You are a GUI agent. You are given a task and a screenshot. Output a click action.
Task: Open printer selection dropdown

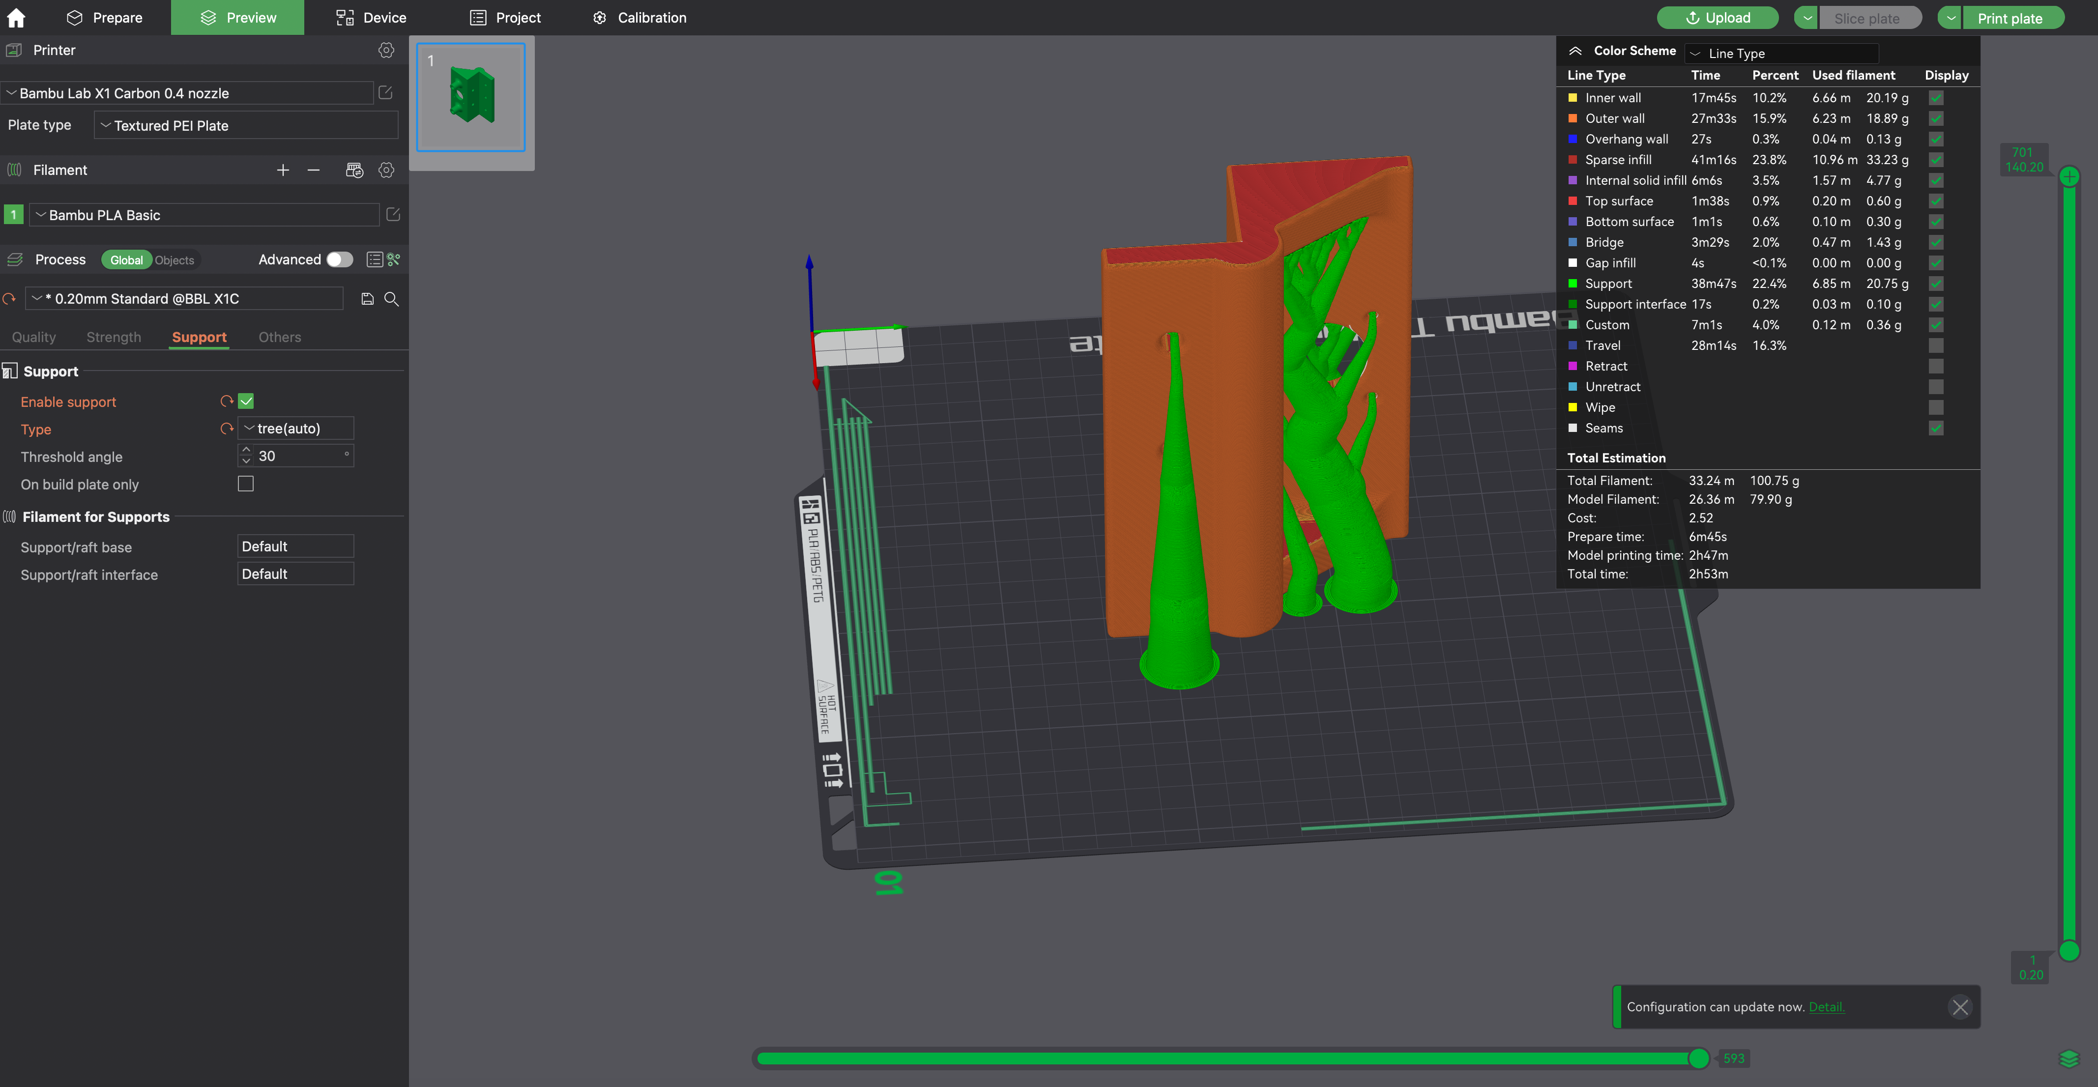click(x=187, y=93)
